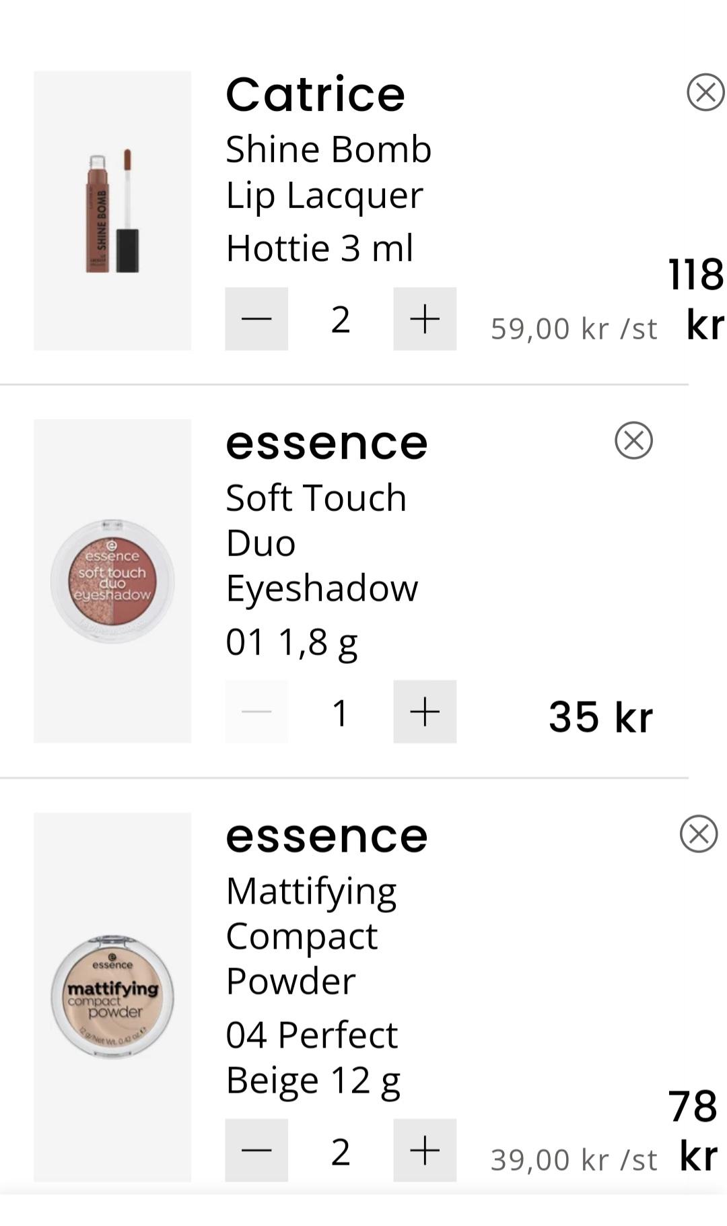This screenshot has height=1226, width=727.
Task: Increase quantity of Mattifying Compact Powder
Action: point(425,1150)
